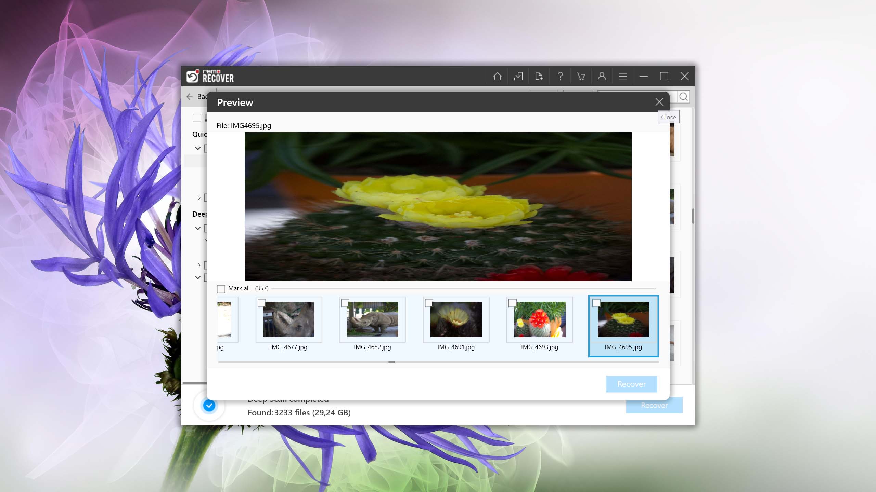Click the Remo Recover logo
This screenshot has height=492, width=876.
pyautogui.click(x=210, y=76)
